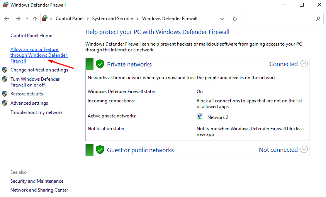This screenshot has height=197, width=326.
Task: Go up one level with Up arrow
Action: click(x=35, y=19)
